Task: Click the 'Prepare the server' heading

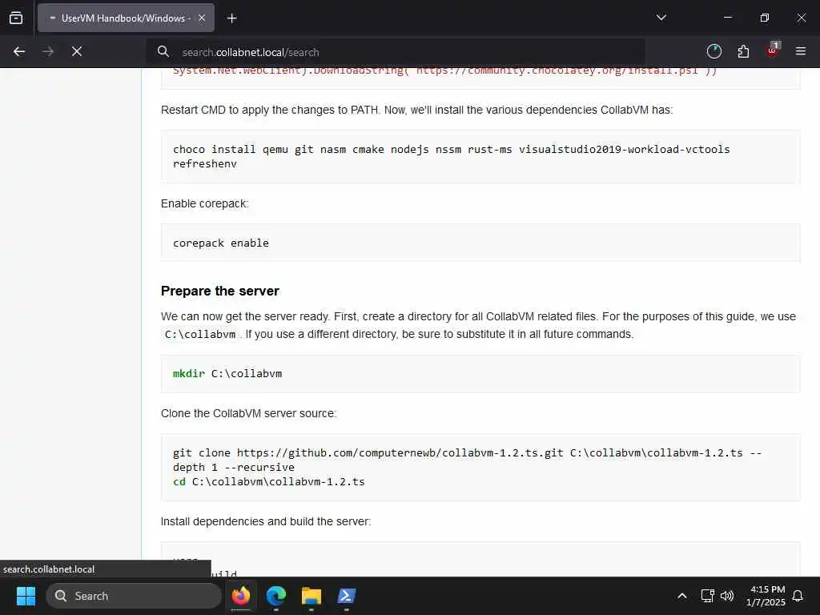Action: pos(220,291)
